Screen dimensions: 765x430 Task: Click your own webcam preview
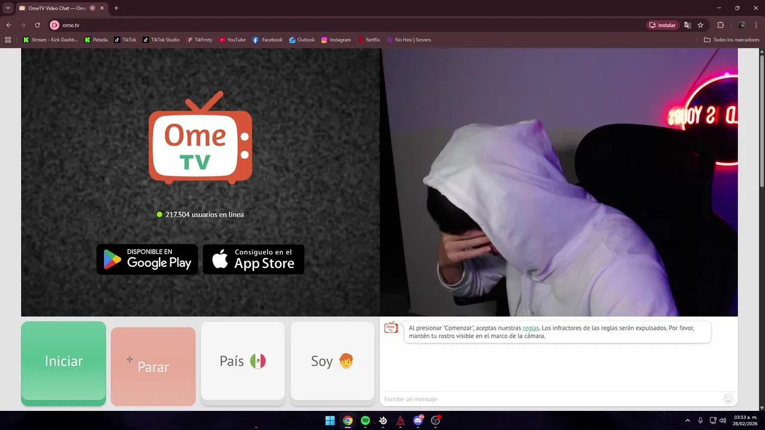[x=559, y=182]
